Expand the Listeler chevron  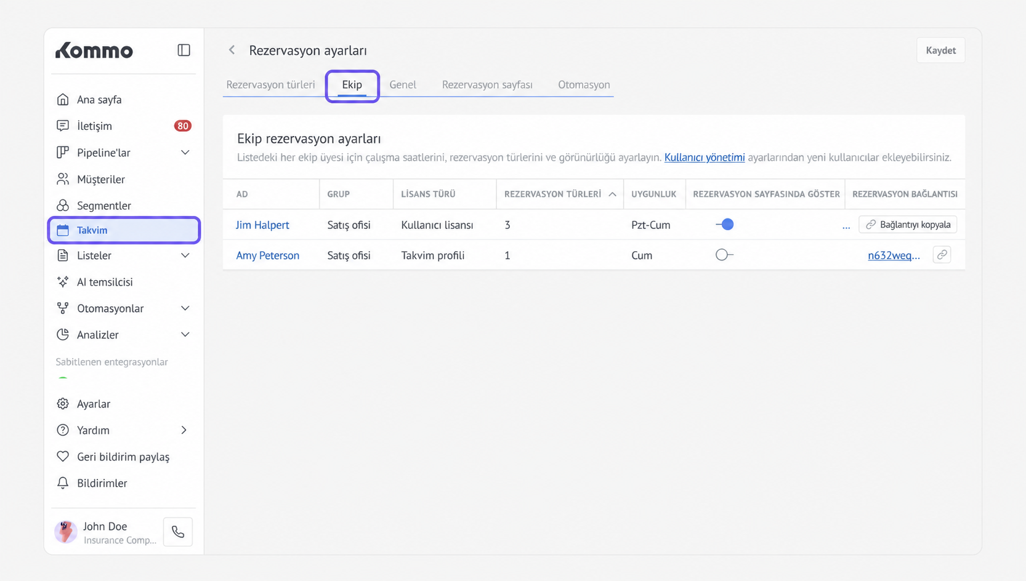185,255
